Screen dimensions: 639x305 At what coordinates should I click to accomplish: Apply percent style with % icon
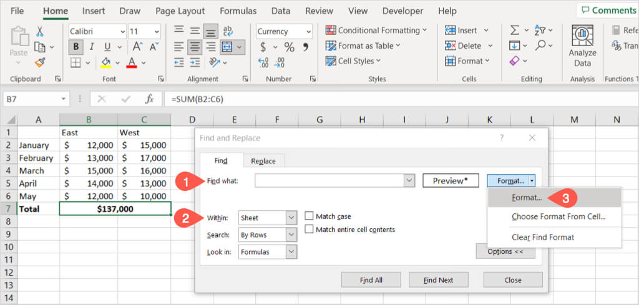click(x=290, y=47)
